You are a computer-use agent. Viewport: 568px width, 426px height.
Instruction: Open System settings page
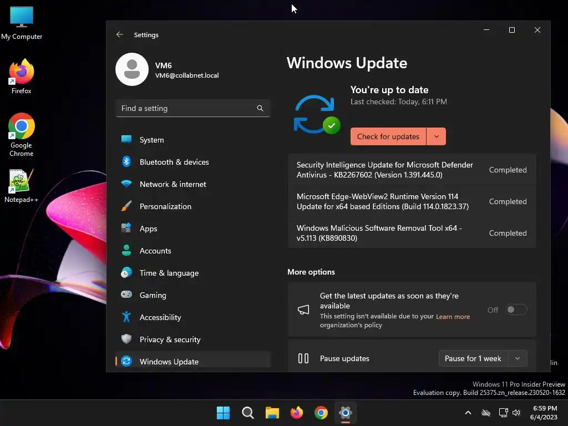(x=192, y=139)
